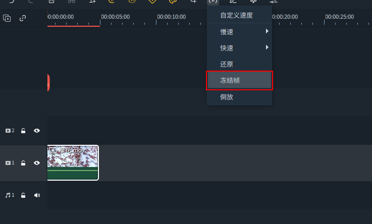Click the color palette toolbar icon
This screenshot has width=372, height=224.
click(x=173, y=2)
